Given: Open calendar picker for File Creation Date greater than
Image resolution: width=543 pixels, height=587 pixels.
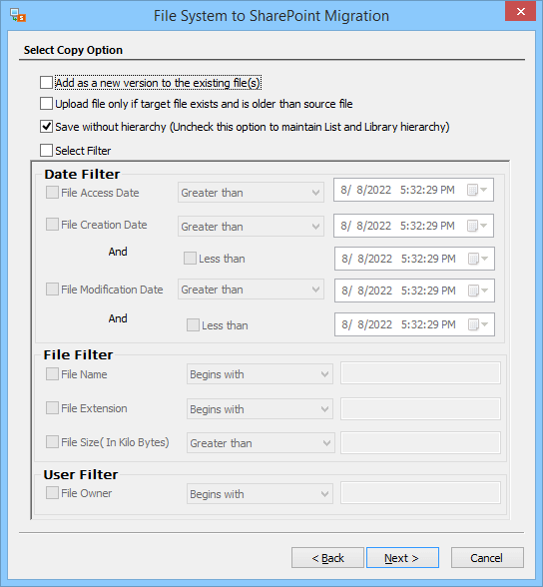Looking at the screenshot, I should tap(477, 226).
